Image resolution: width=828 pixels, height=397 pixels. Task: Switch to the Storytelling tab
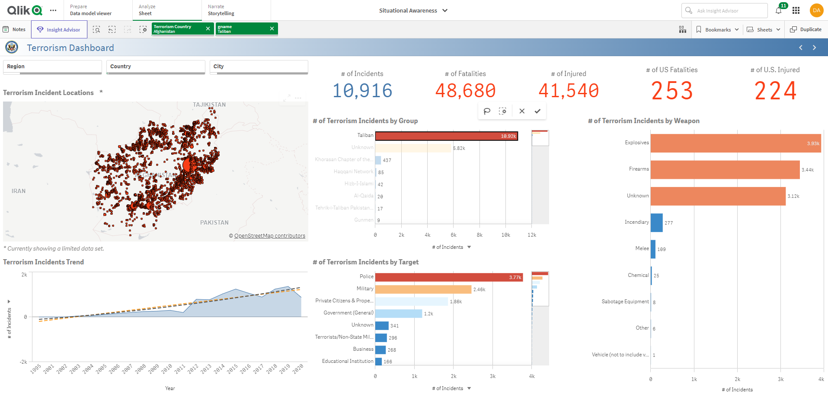(221, 10)
